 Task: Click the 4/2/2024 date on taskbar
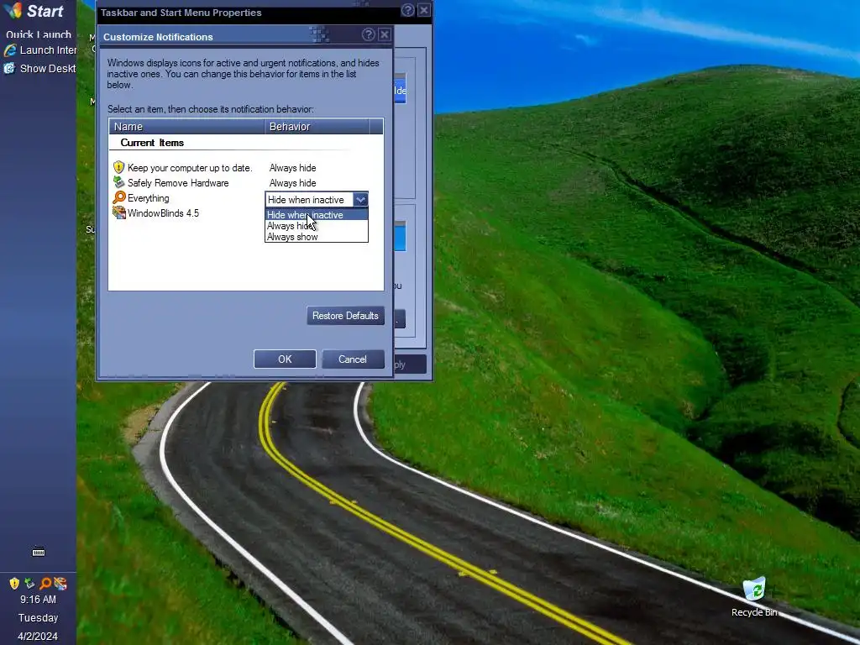pyautogui.click(x=38, y=637)
